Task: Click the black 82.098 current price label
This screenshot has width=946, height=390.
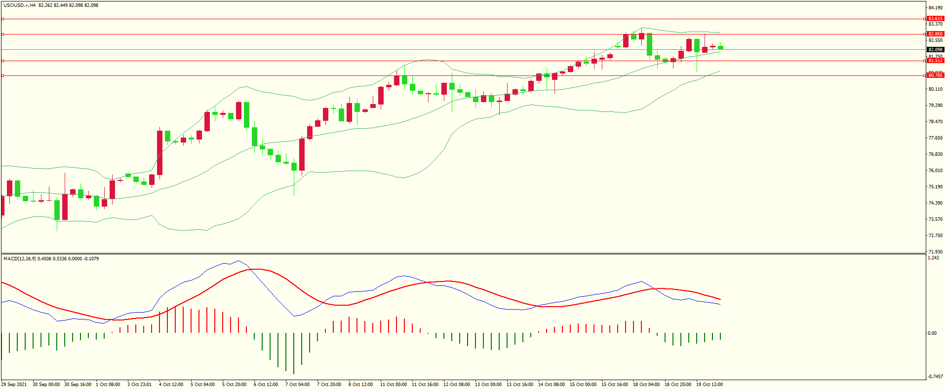Action: [935, 49]
